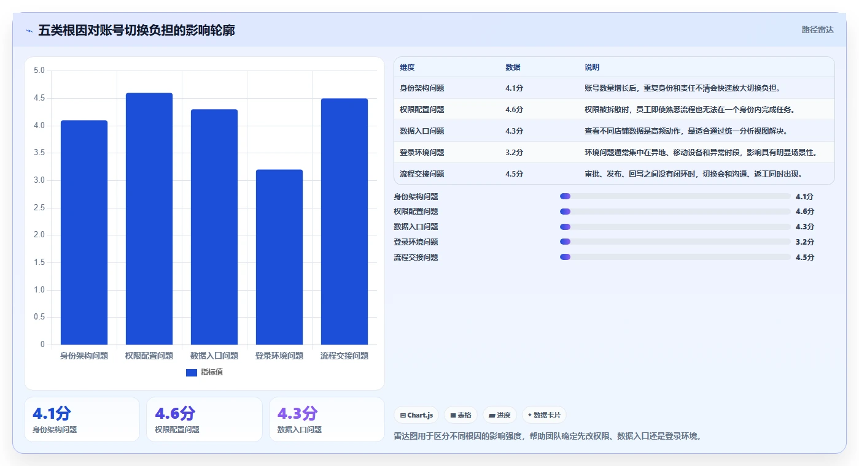Viewport: 859px width, 466px height.
Task: Click the description starting 审批、发布、回写
Action: click(x=693, y=174)
